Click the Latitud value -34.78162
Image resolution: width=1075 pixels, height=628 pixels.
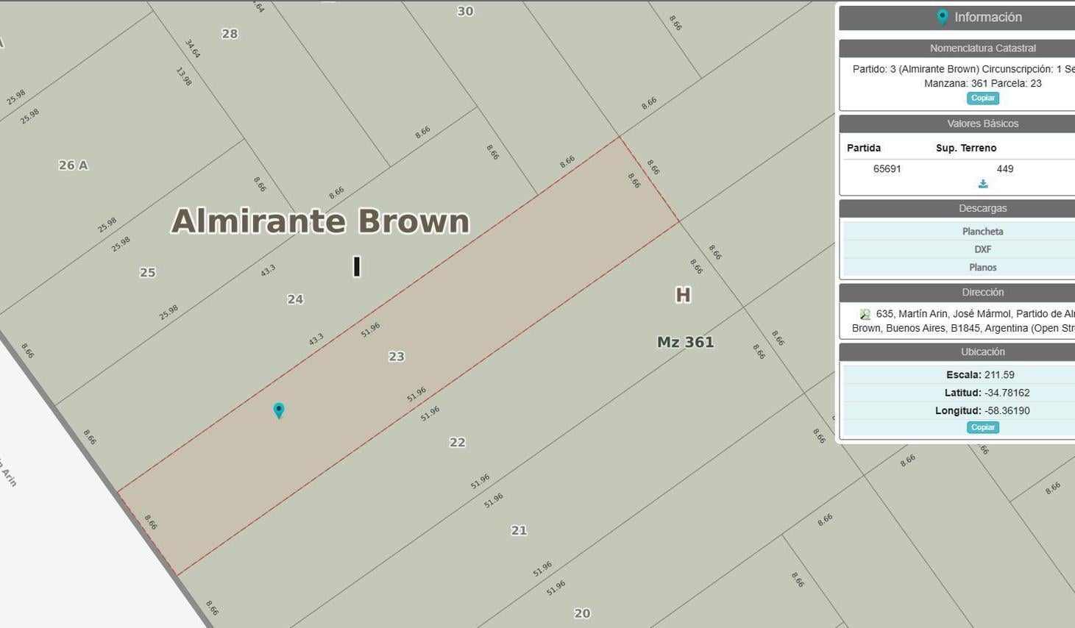1007,393
